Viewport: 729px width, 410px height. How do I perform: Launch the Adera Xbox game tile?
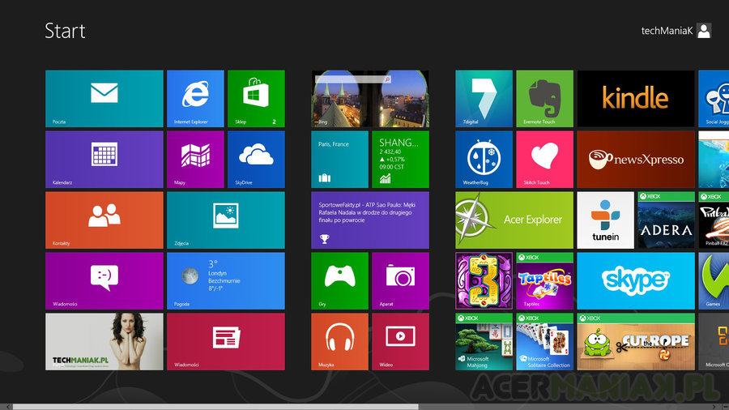(x=667, y=220)
